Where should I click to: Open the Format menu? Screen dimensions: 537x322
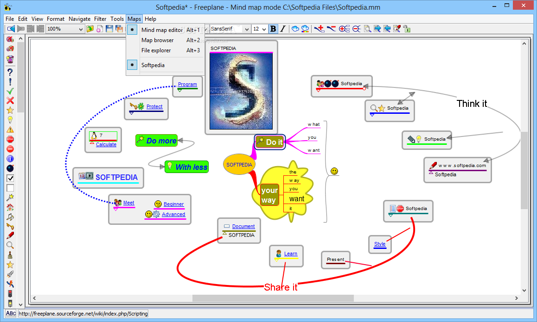(56, 19)
